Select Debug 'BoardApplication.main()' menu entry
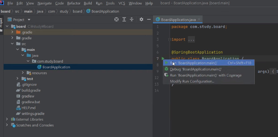Image resolution: width=278 pixels, height=137 pixels. click(209, 69)
